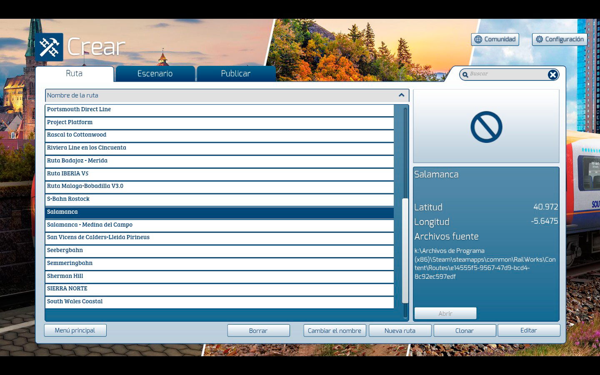Viewport: 600px width, 375px height.
Task: Select Riviera Line en los Cincuenta
Action: click(x=220, y=148)
